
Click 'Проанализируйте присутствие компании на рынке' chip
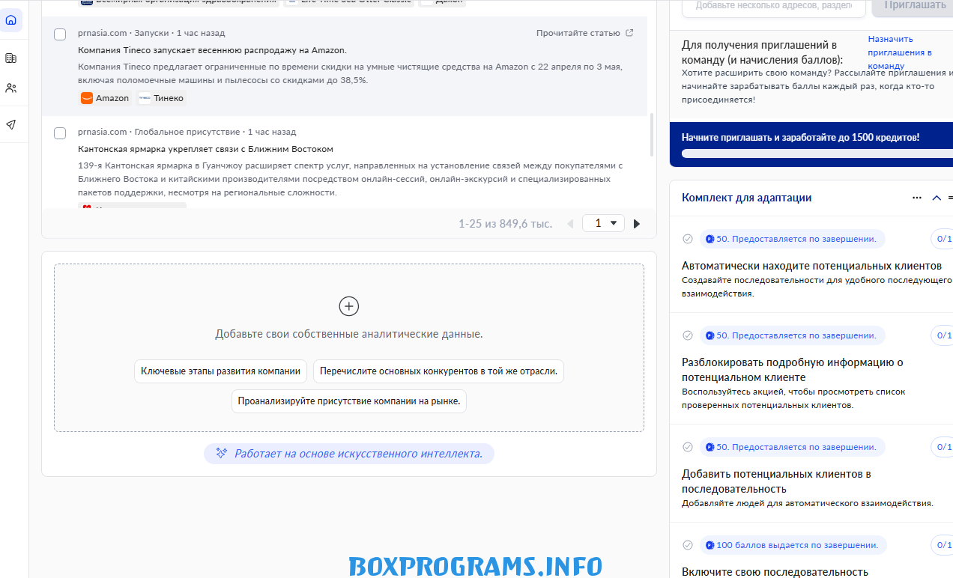(349, 401)
